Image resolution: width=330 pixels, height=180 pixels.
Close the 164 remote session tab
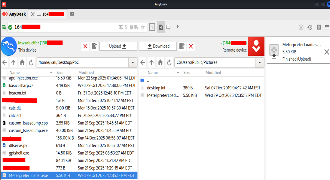pos(33,14)
